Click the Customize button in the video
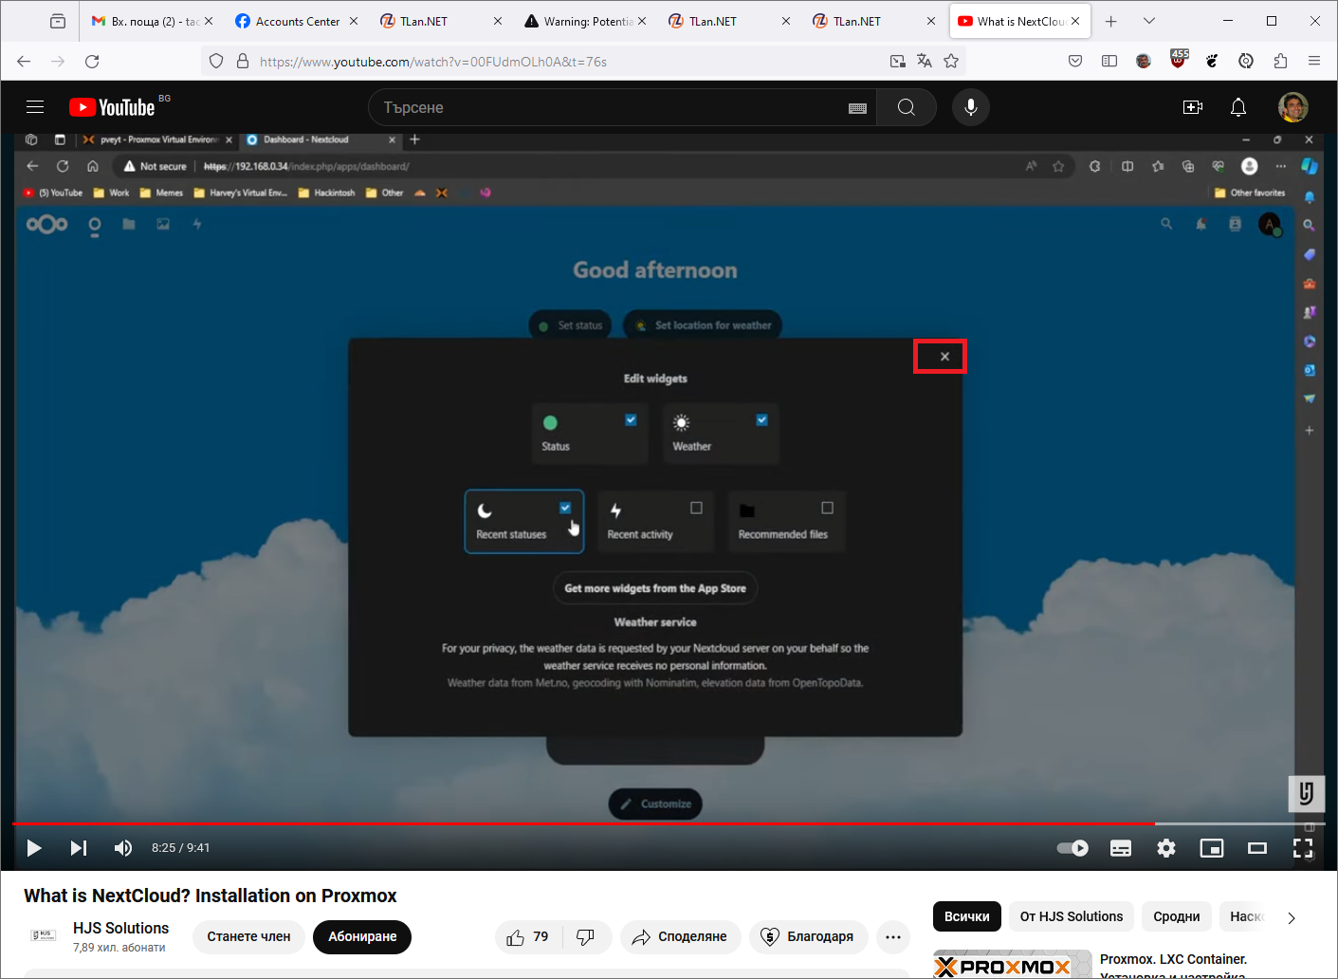Image resolution: width=1338 pixels, height=979 pixels. (655, 804)
